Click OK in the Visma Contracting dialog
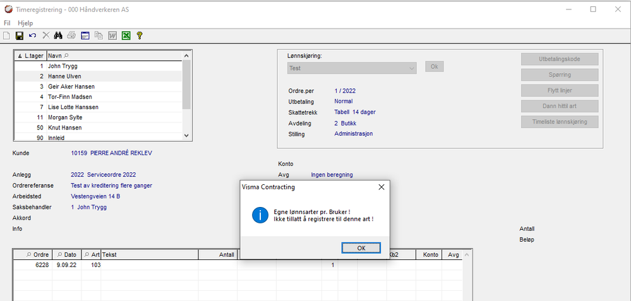This screenshot has height=301, width=631. [x=361, y=248]
